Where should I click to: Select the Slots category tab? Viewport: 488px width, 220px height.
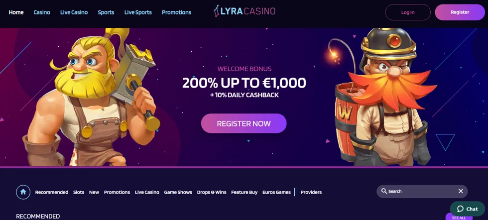click(79, 192)
